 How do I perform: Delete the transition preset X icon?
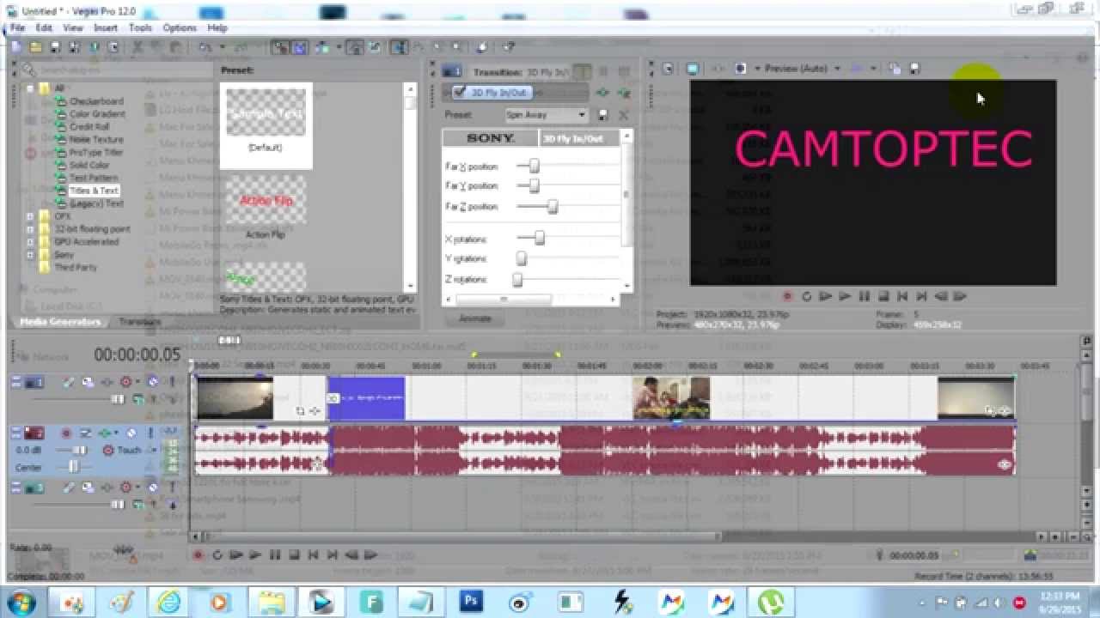tap(623, 114)
